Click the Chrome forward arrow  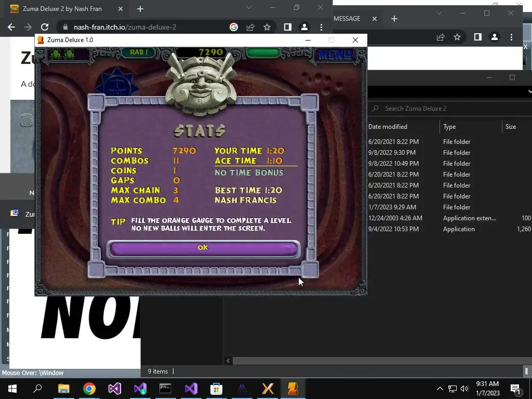click(28, 27)
